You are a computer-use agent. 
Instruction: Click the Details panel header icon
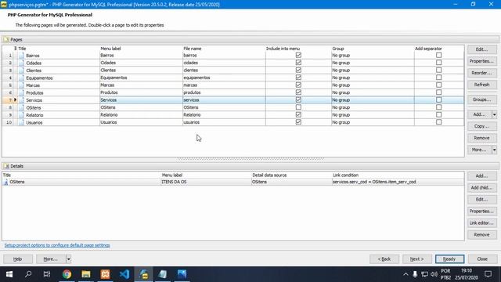tap(6, 166)
